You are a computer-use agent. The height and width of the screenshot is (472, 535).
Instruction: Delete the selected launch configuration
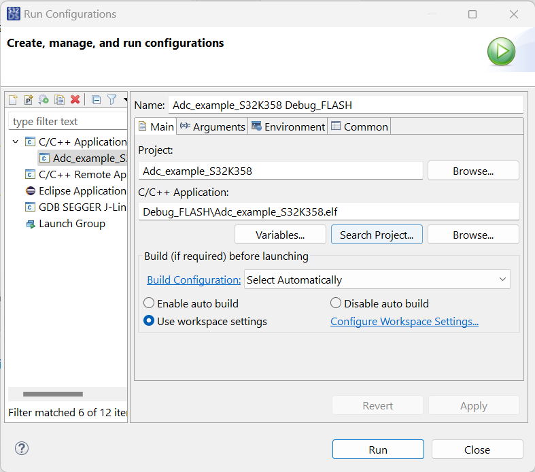(x=75, y=100)
